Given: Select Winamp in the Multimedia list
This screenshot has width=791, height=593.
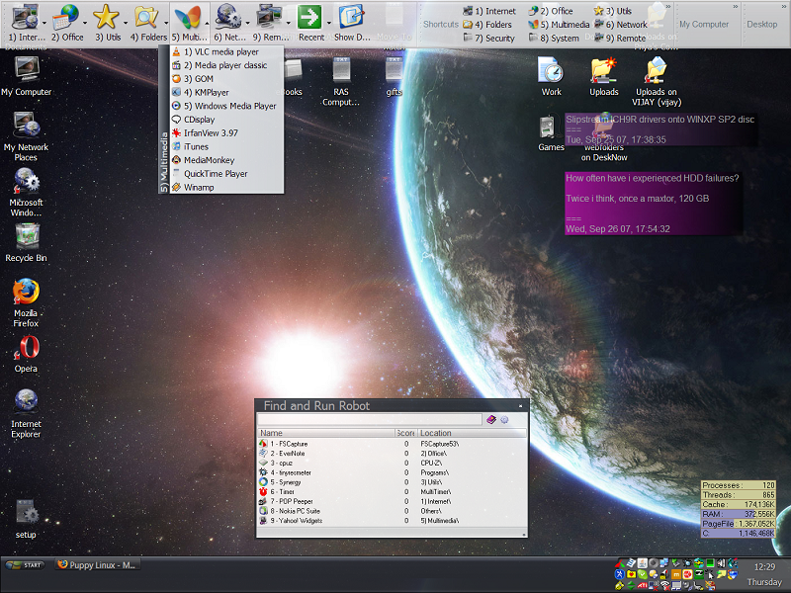Looking at the screenshot, I should 199,187.
